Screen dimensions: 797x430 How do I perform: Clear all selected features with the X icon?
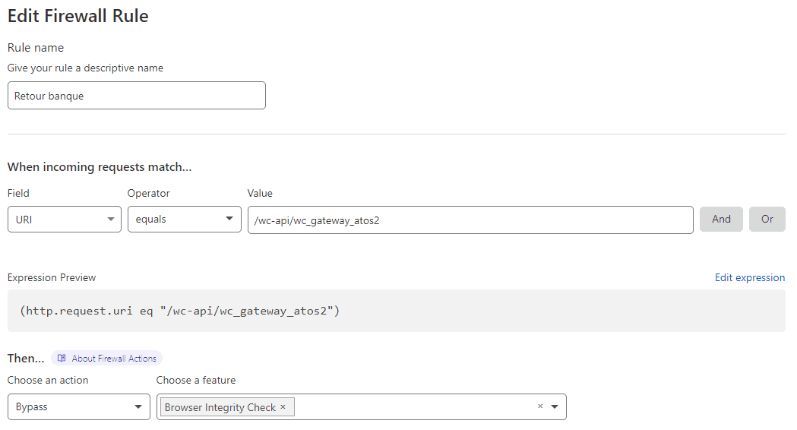tap(540, 406)
